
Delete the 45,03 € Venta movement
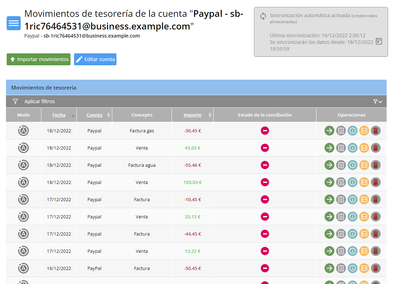tap(375, 148)
